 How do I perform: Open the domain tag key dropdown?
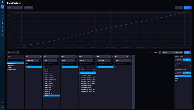click(x=68, y=60)
